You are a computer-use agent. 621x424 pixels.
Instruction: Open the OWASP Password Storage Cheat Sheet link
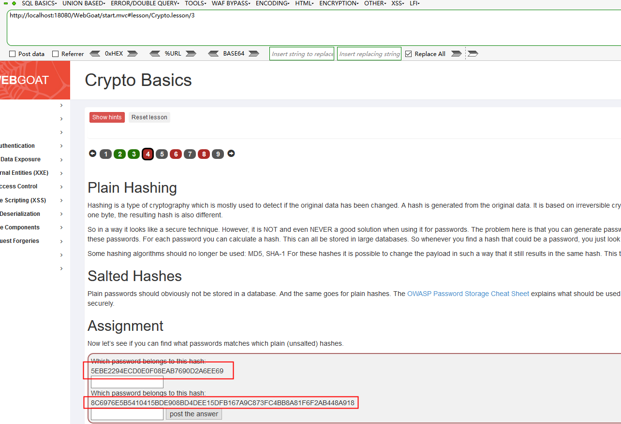point(468,294)
